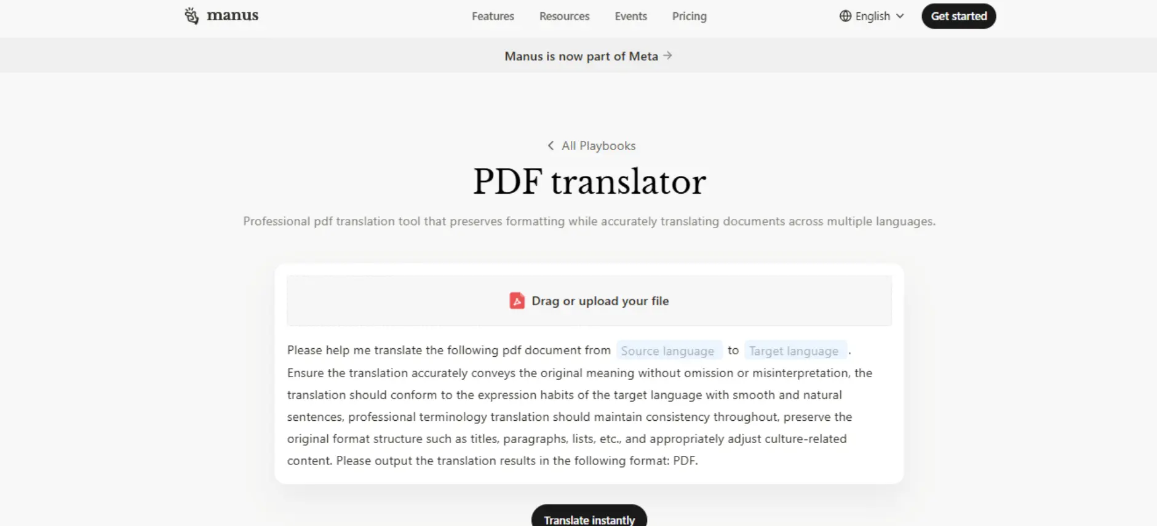This screenshot has height=526, width=1157.
Task: Click the Professional pdf translation tool description
Action: (589, 221)
